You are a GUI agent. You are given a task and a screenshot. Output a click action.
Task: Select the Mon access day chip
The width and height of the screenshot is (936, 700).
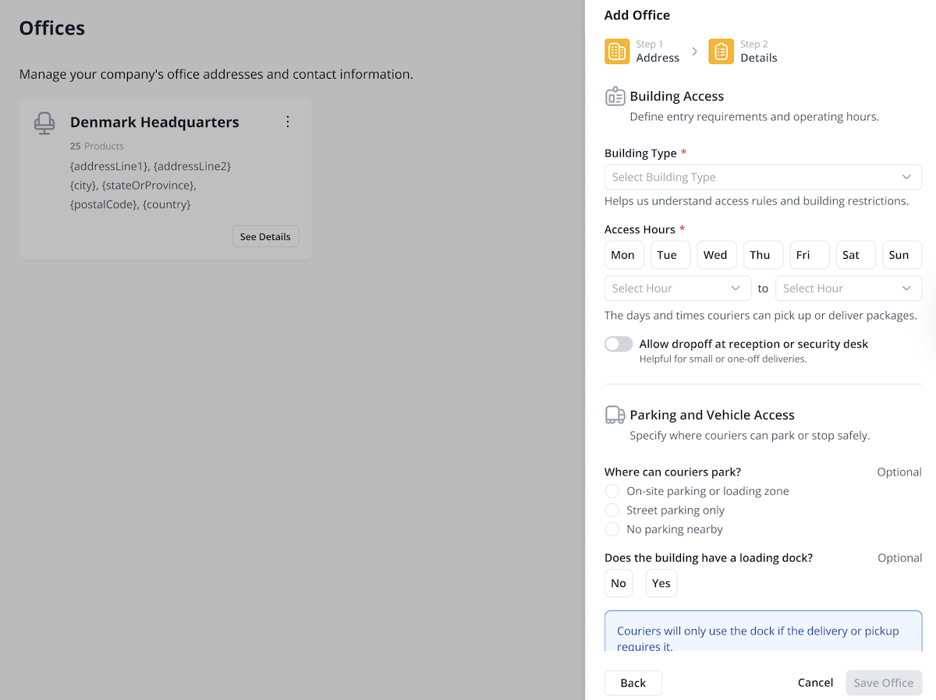(623, 255)
